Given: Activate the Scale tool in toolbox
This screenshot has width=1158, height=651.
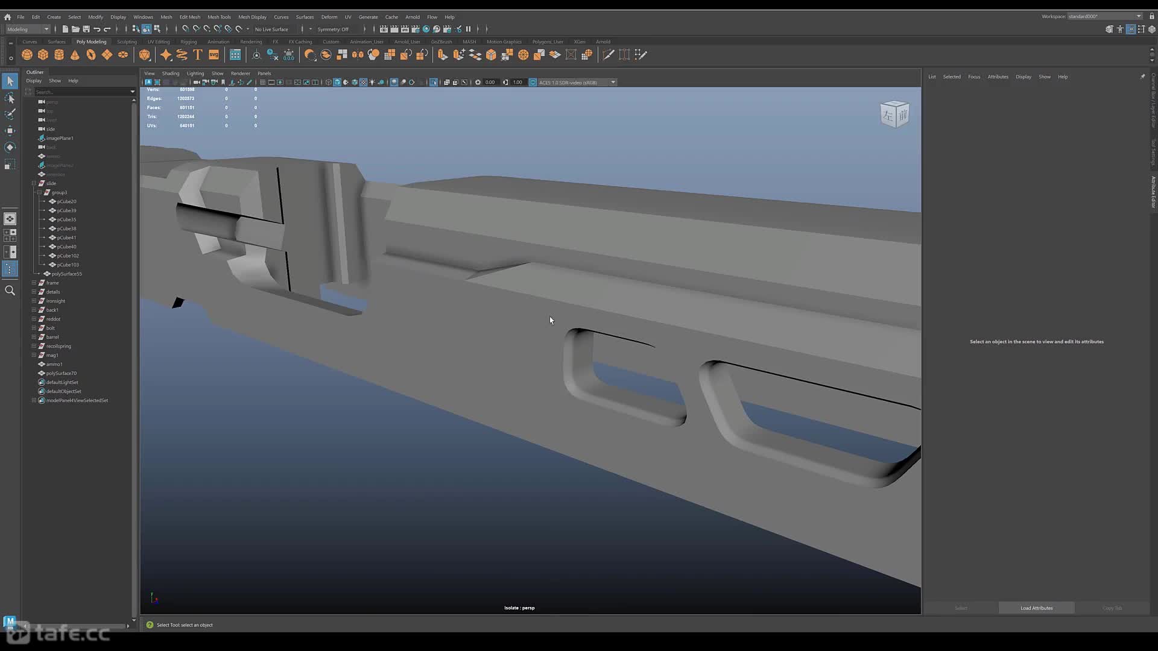Looking at the screenshot, I should (10, 164).
